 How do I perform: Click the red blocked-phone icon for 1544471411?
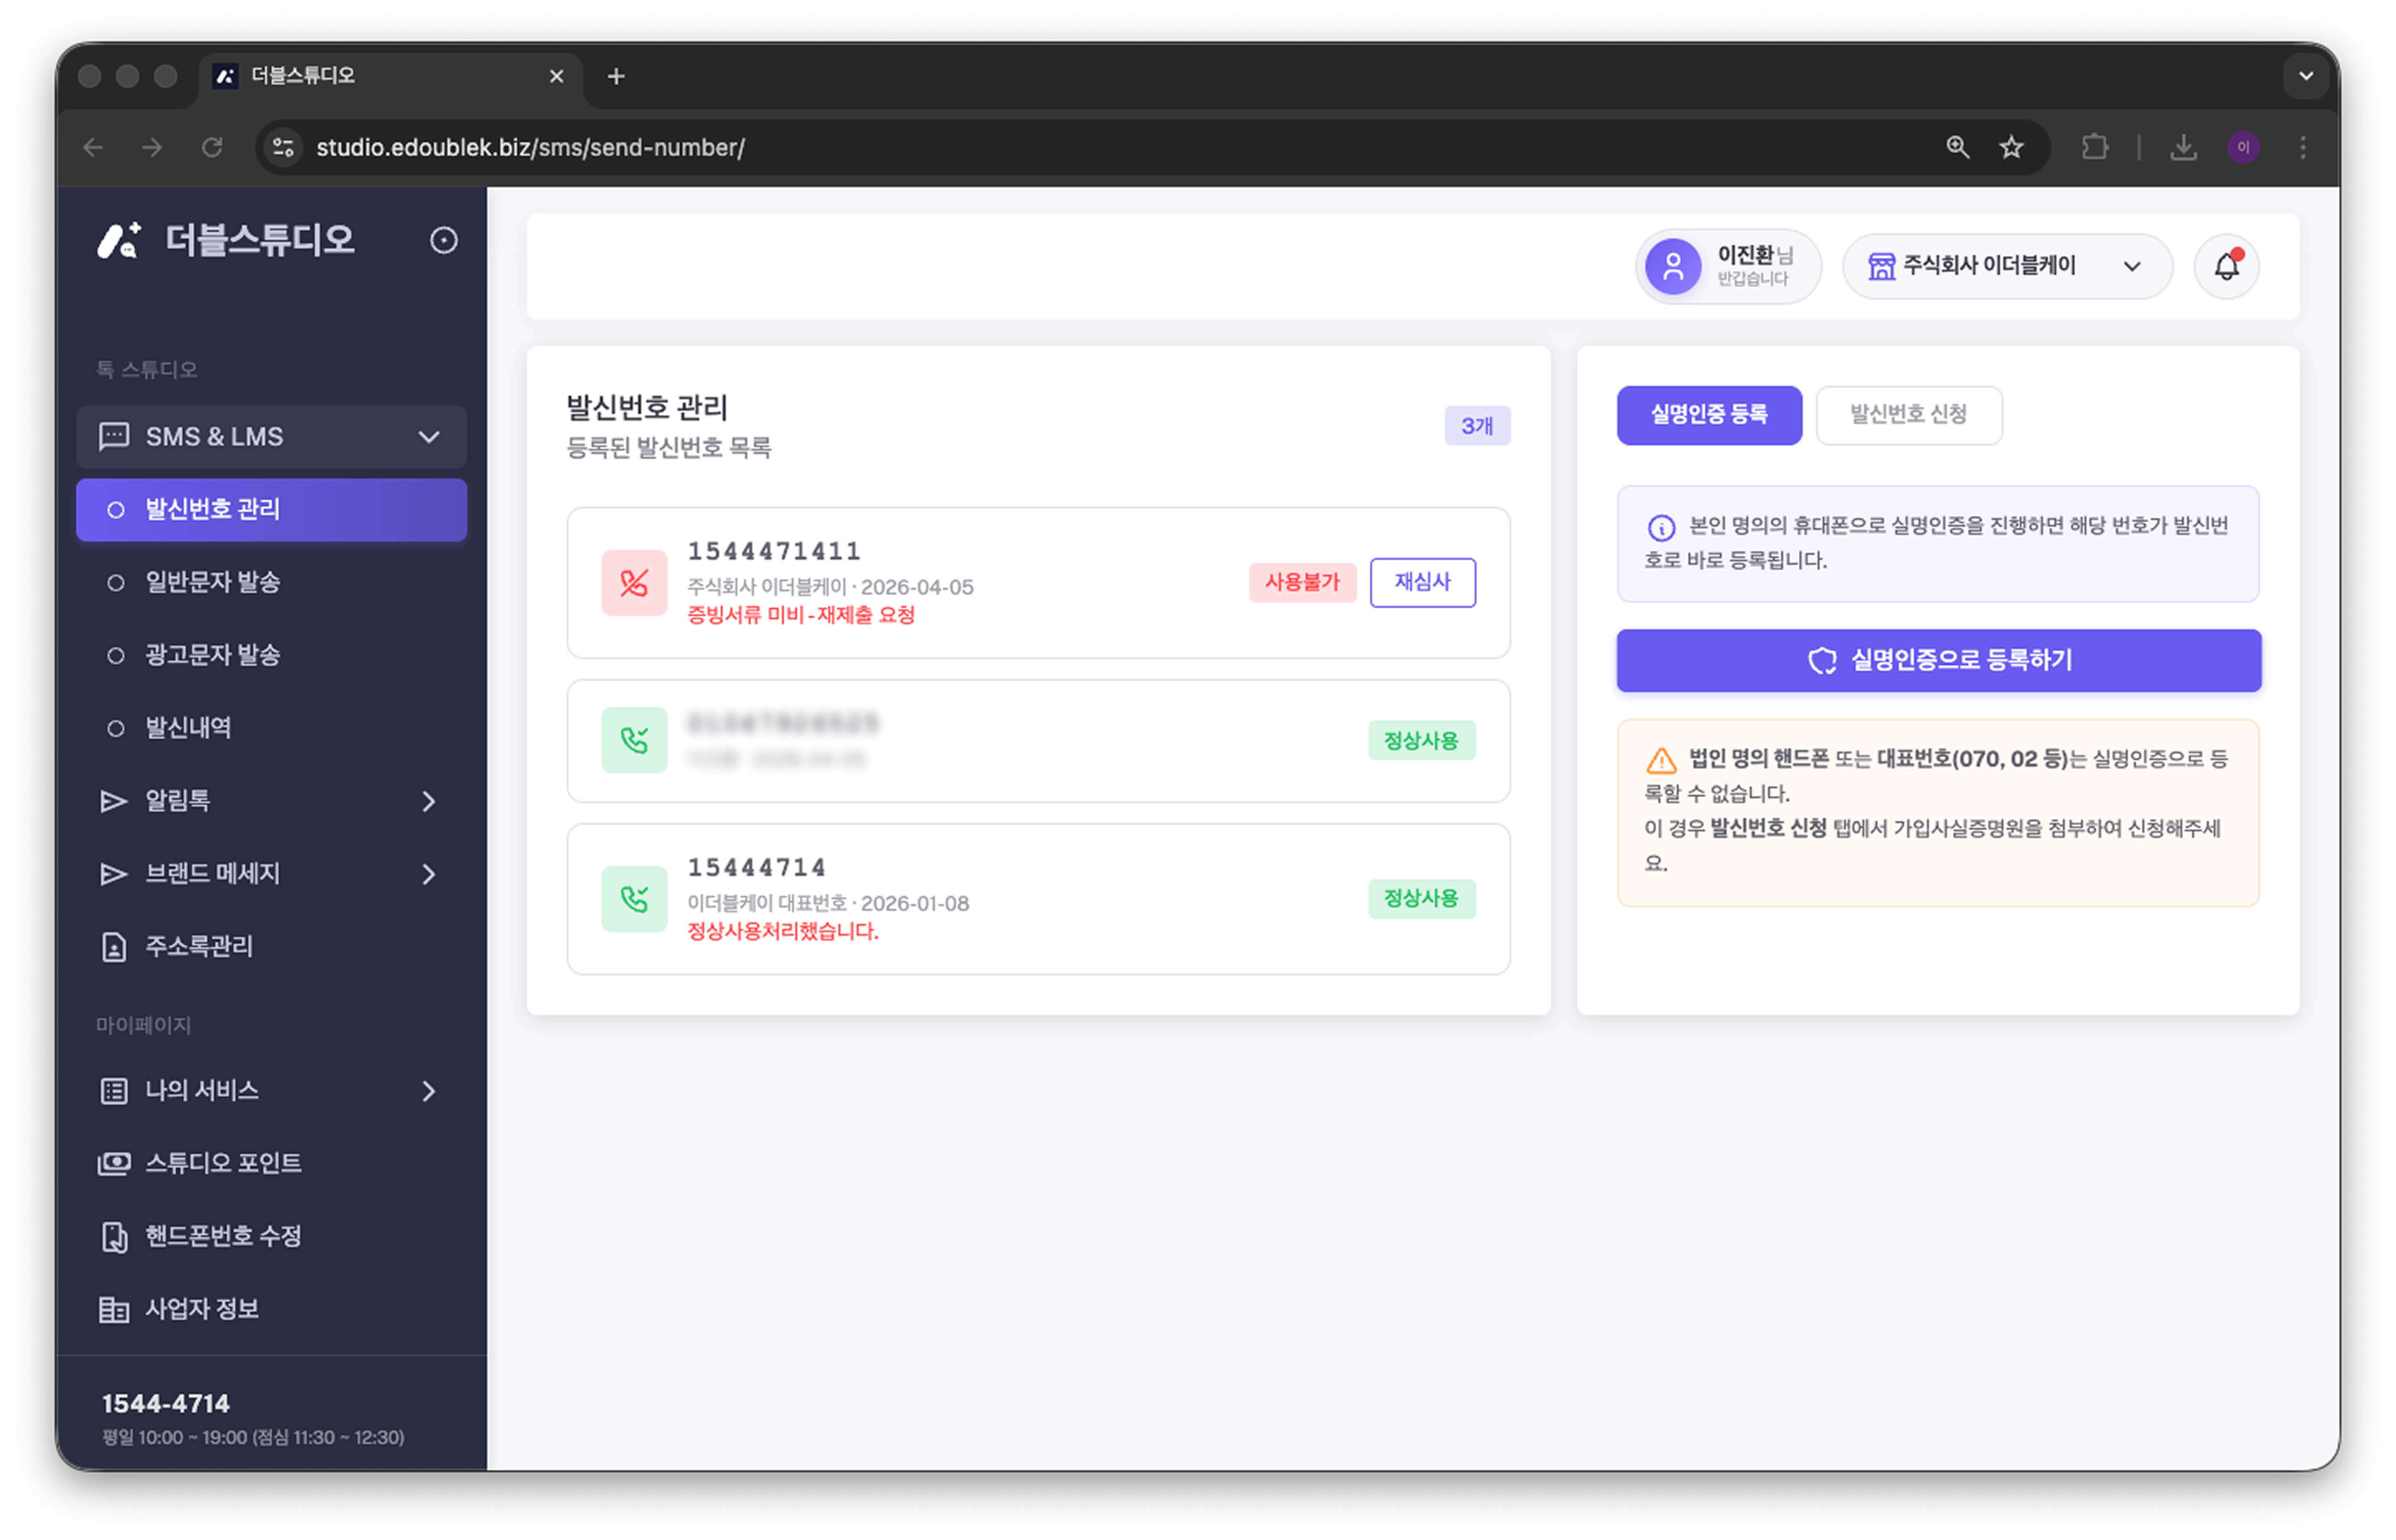click(x=633, y=582)
